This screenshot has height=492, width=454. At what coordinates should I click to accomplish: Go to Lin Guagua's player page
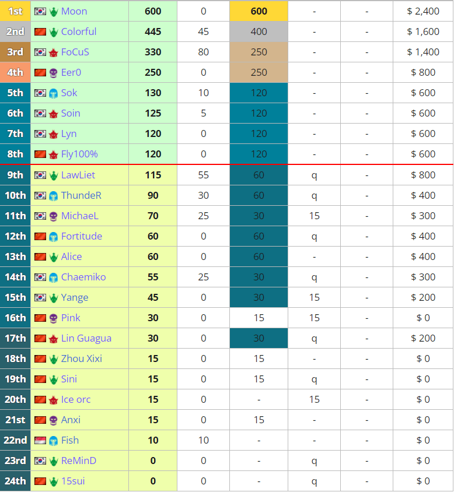click(x=86, y=338)
